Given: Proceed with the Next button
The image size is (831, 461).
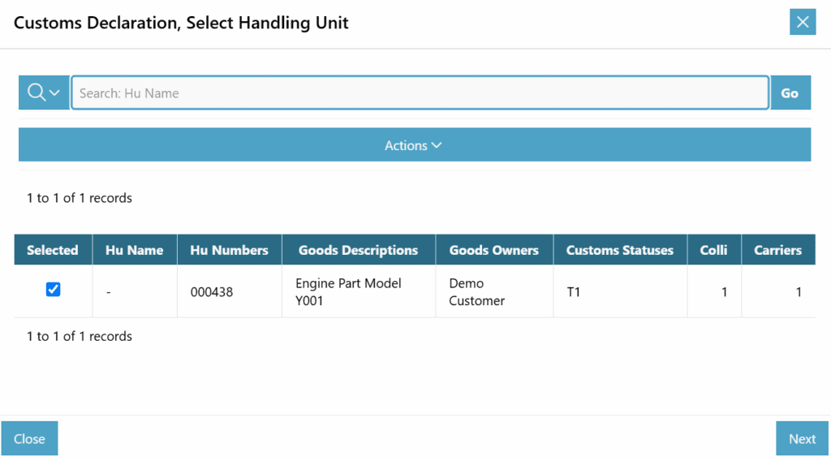Looking at the screenshot, I should point(801,439).
